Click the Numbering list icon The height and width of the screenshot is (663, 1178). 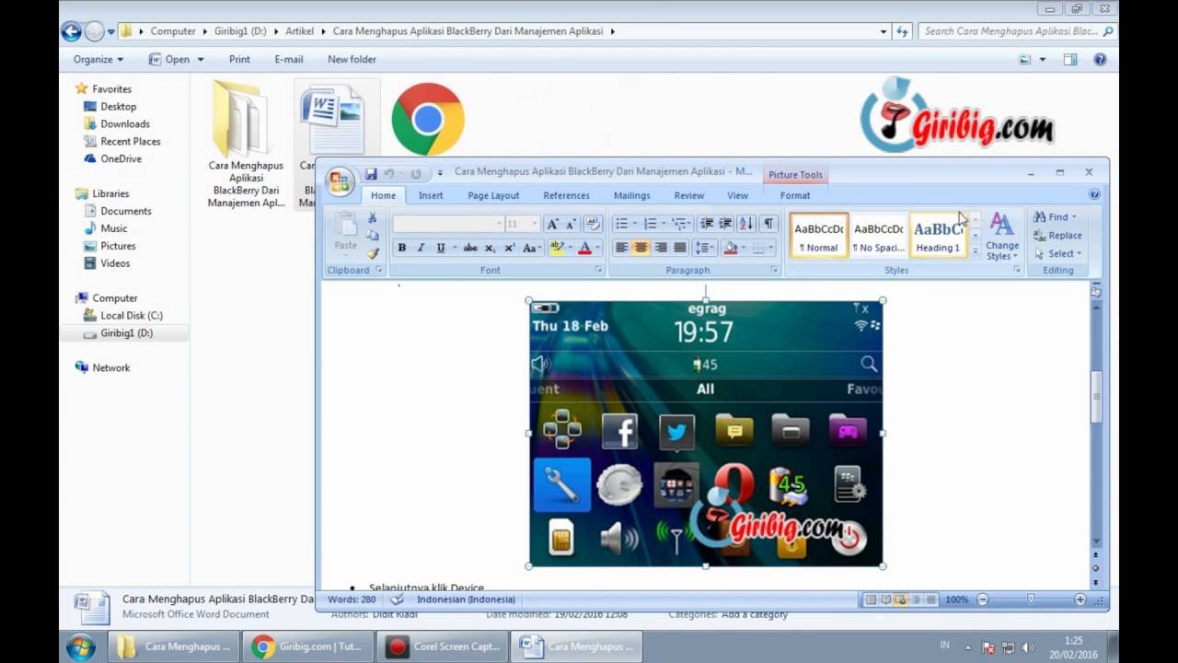(650, 224)
